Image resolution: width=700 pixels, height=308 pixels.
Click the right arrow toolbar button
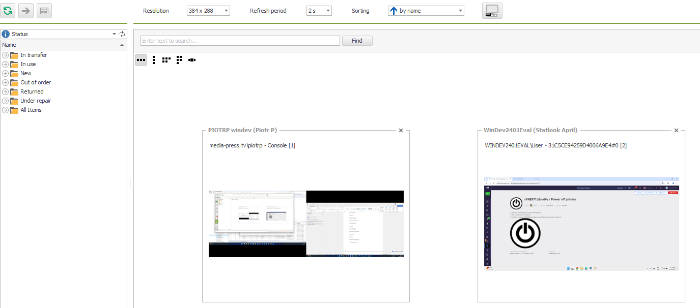pos(26,11)
